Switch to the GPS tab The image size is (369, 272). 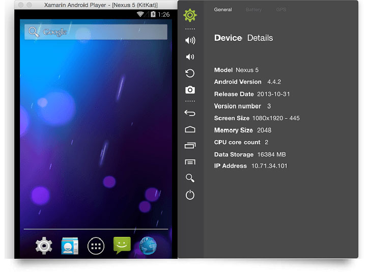(x=281, y=10)
